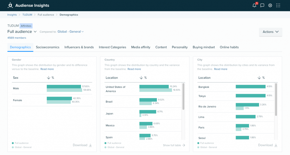Open the Online habits tab
The height and width of the screenshot is (155, 290).
point(229,47)
